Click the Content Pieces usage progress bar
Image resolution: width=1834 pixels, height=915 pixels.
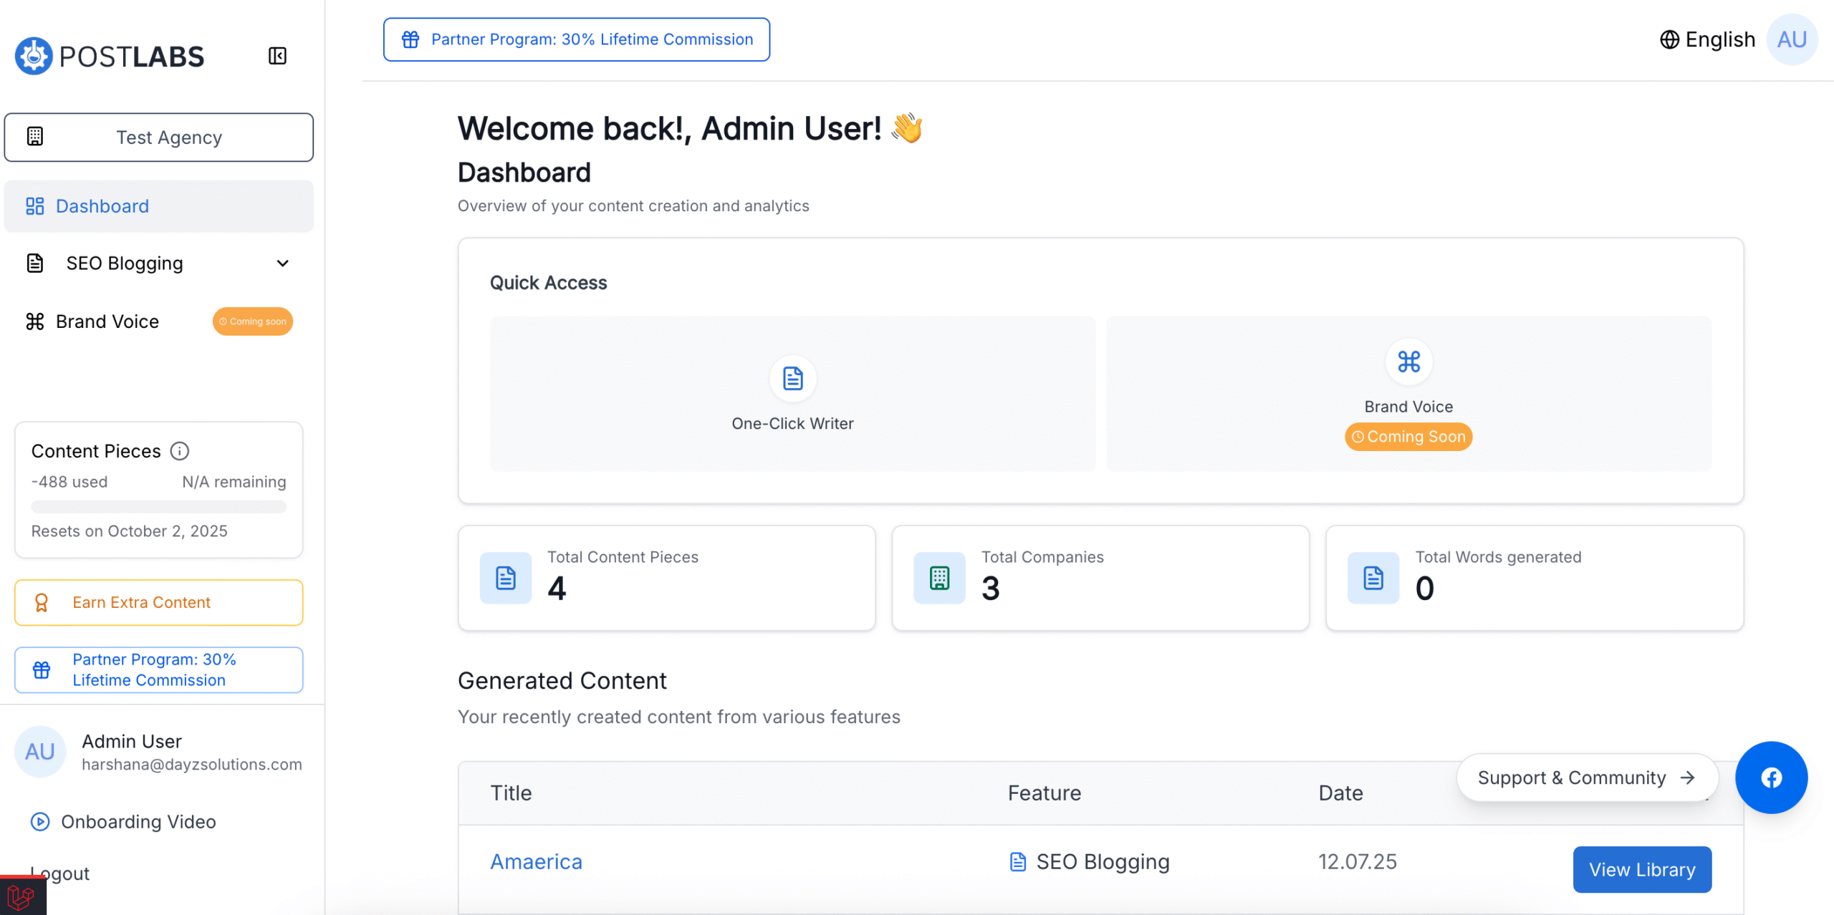click(159, 507)
